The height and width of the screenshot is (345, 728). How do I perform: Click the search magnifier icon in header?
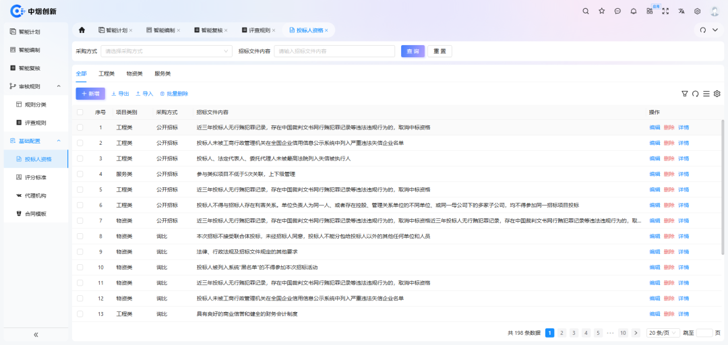[x=586, y=11]
